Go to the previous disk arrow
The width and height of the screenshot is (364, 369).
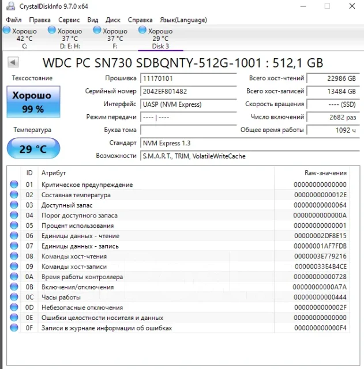(13, 63)
